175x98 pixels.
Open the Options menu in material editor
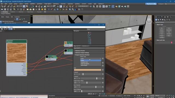point(2,27)
